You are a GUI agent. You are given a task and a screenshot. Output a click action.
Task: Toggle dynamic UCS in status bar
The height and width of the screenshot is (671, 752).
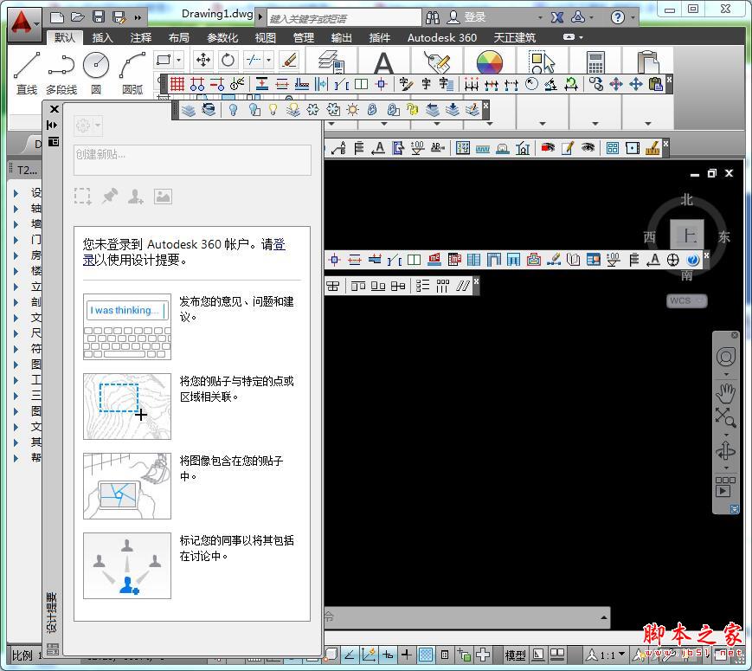[x=369, y=655]
